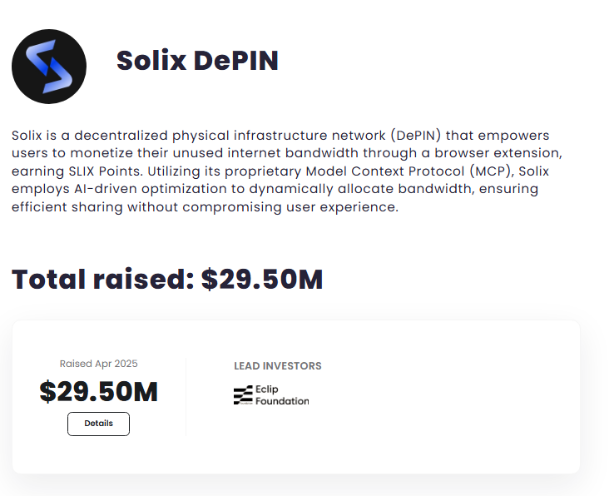This screenshot has width=614, height=496.
Task: Open the Details button under $29.50M
Action: pos(98,424)
